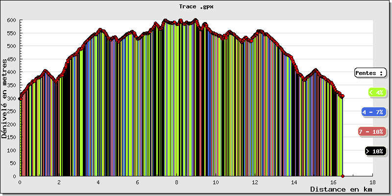Click the last red profile point near 16.5 km
The height and width of the screenshot is (196, 392).
coord(343,96)
